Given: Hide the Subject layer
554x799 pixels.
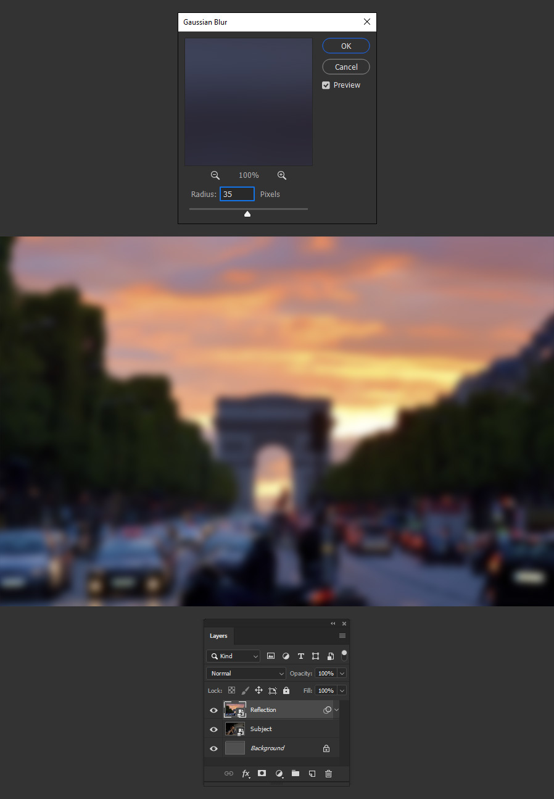Looking at the screenshot, I should point(213,729).
